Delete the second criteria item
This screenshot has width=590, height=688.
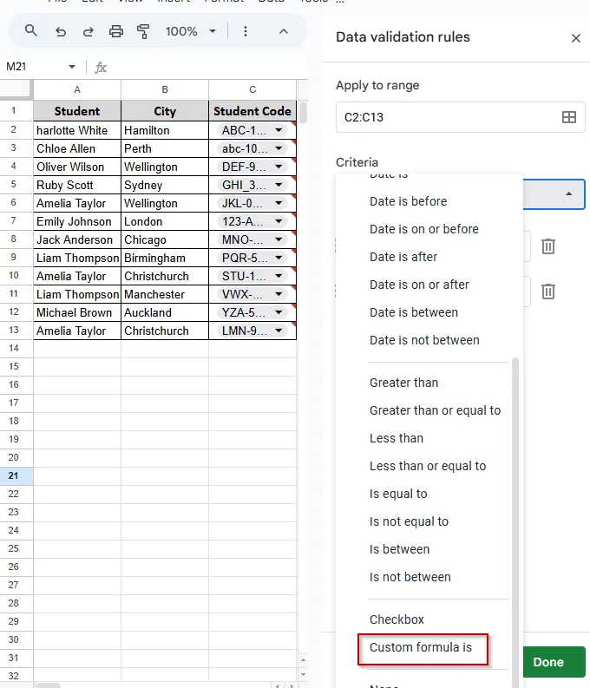(547, 291)
